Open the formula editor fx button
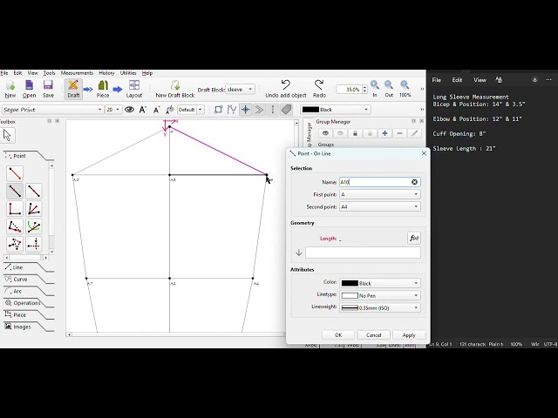This screenshot has width=558, height=418. tap(414, 238)
